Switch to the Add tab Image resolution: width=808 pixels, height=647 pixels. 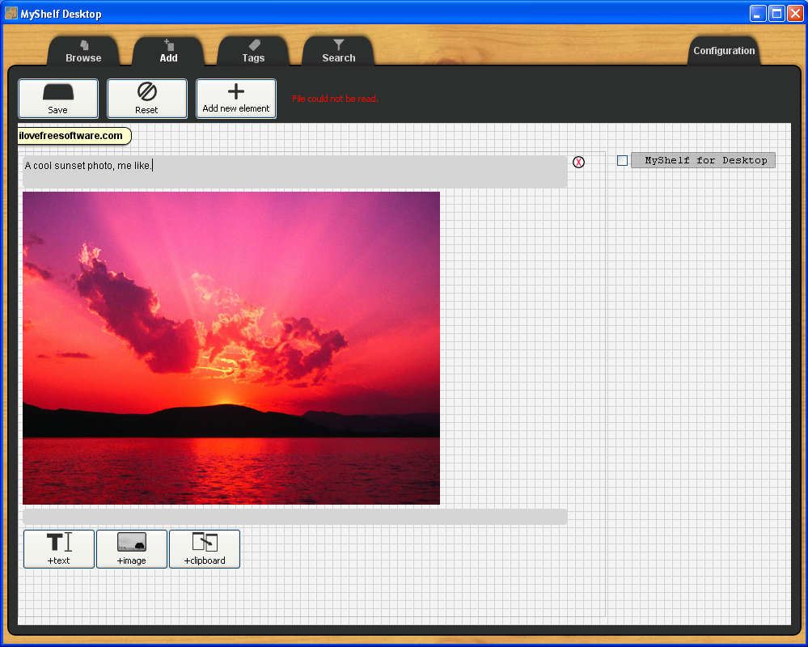(168, 51)
